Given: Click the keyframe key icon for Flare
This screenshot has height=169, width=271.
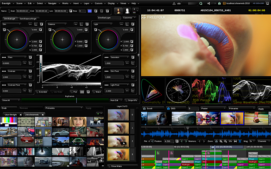Looking at the screenshot, I should click(25, 63).
